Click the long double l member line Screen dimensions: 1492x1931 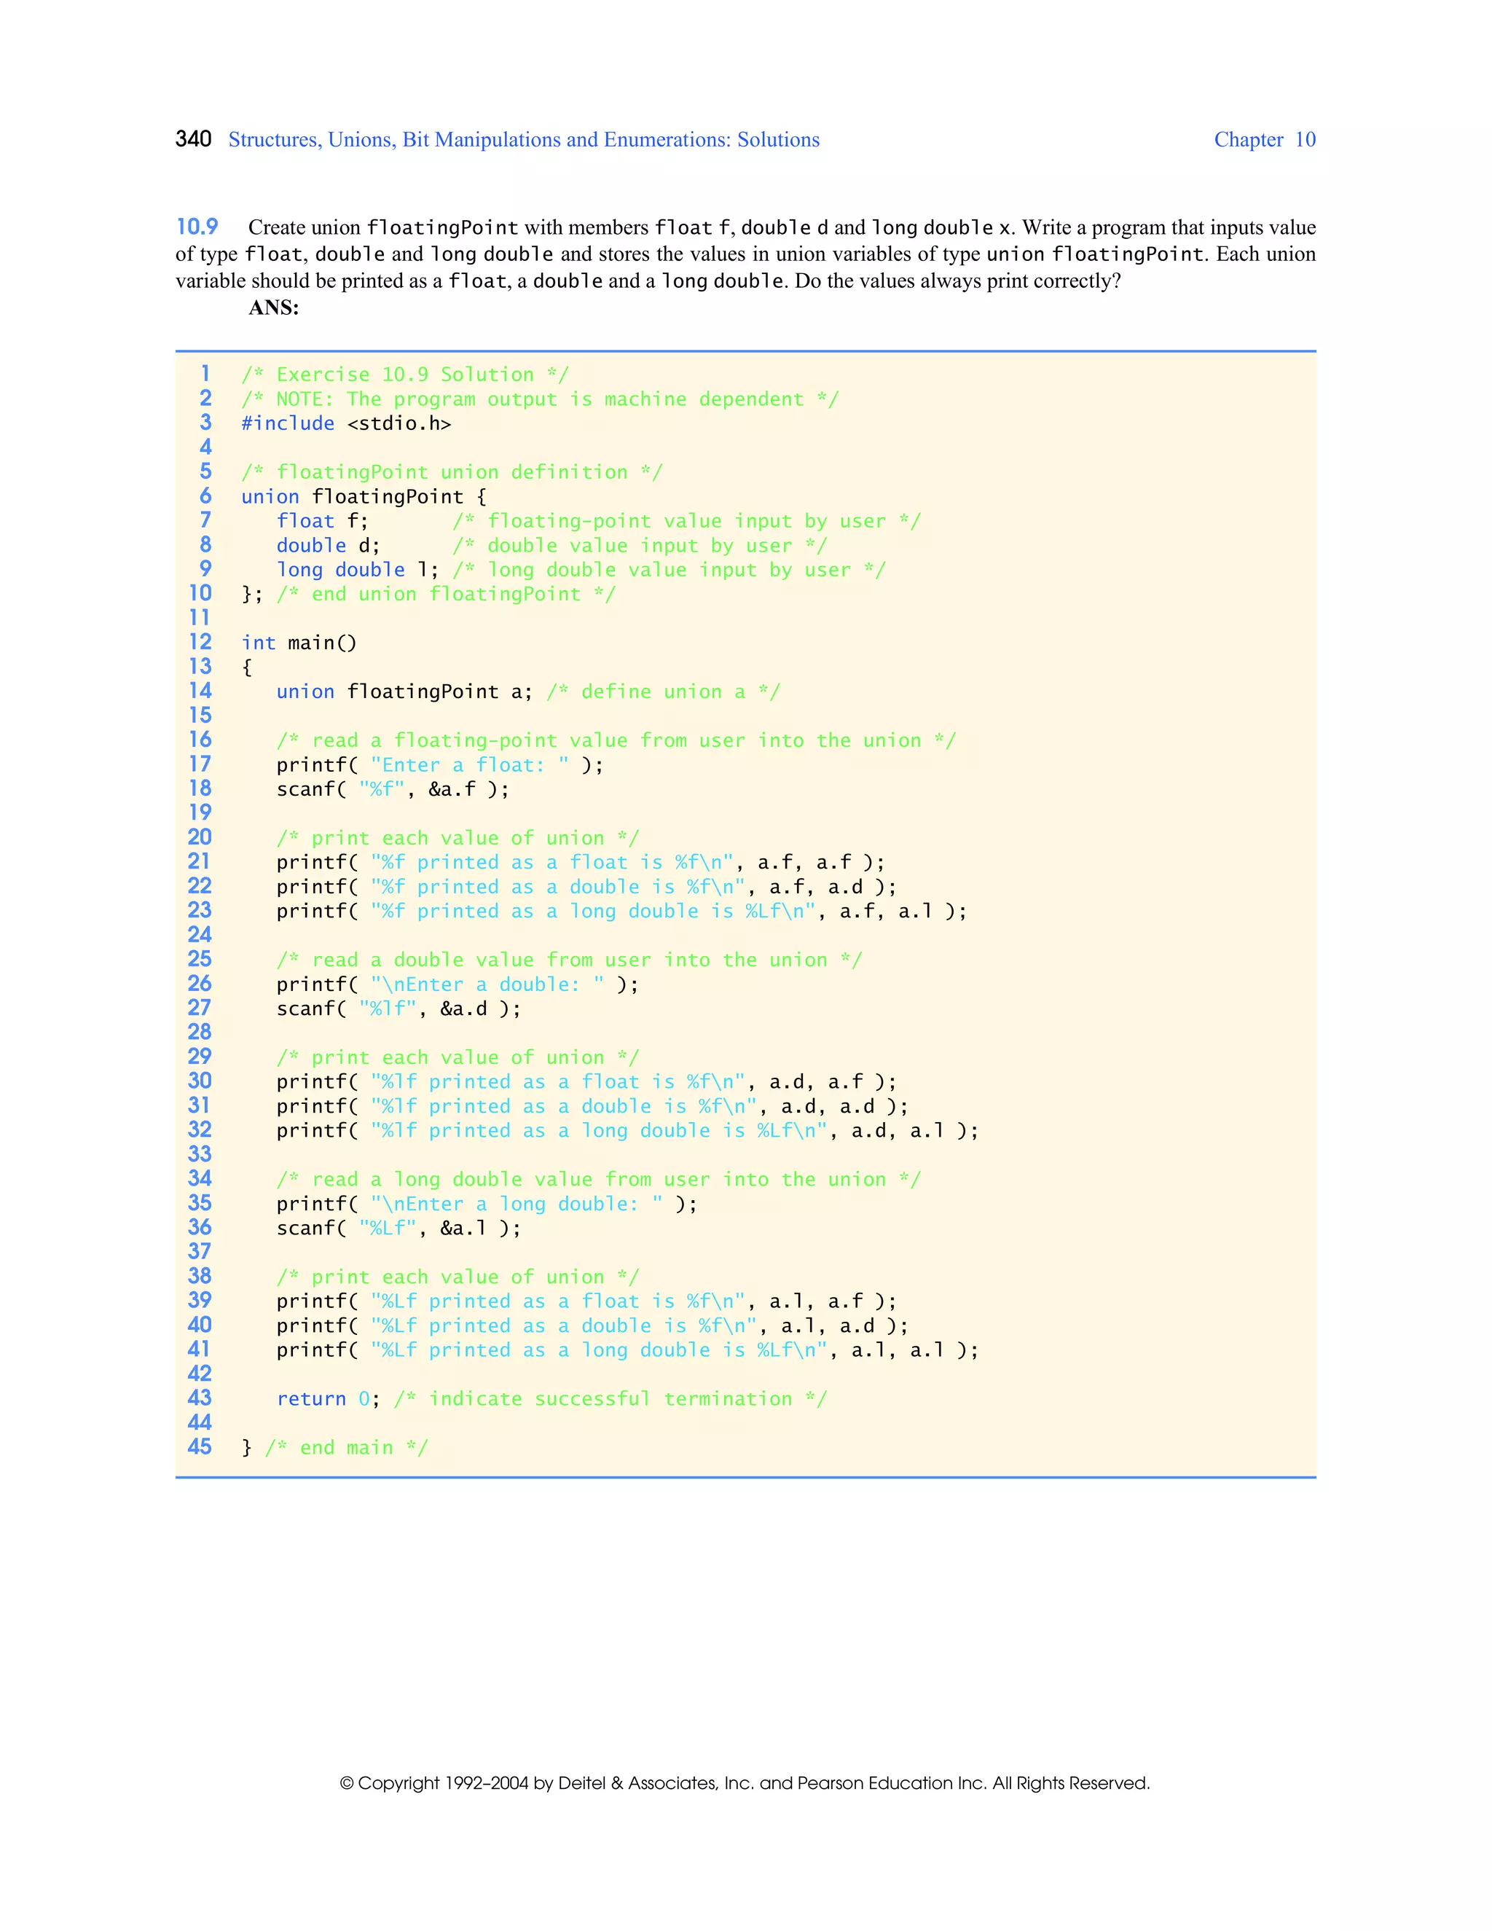(x=357, y=571)
